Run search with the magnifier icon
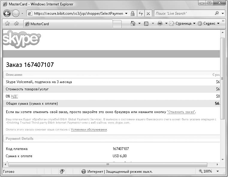 (x=217, y=13)
